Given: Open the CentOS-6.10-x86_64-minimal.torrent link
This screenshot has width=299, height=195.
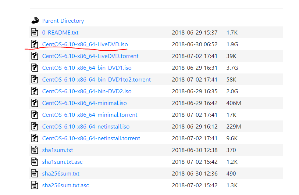Looking at the screenshot, I should pos(90,115).
